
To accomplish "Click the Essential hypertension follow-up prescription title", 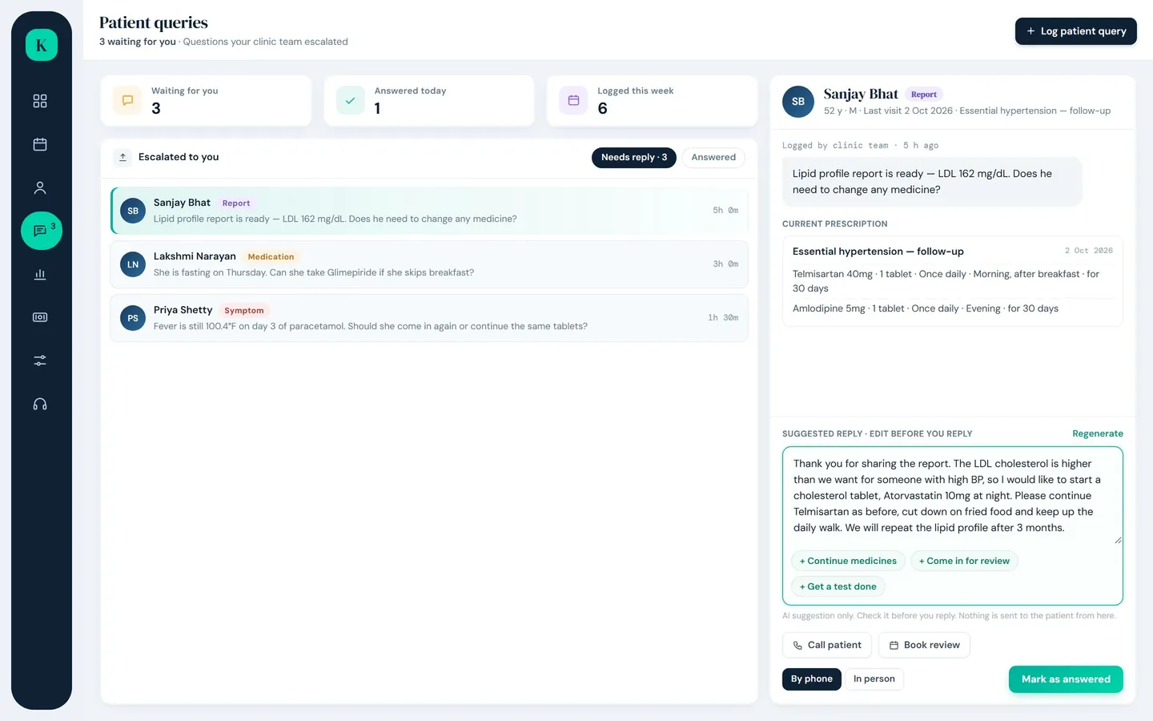I will pyautogui.click(x=878, y=252).
